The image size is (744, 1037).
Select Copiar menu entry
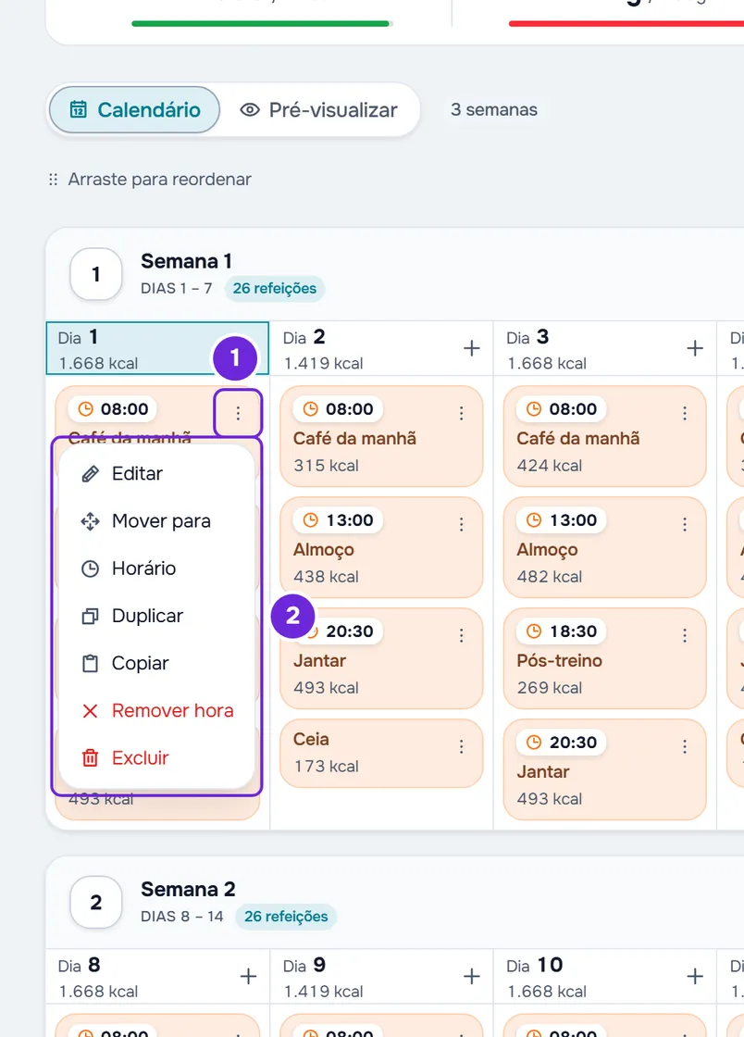(x=156, y=663)
